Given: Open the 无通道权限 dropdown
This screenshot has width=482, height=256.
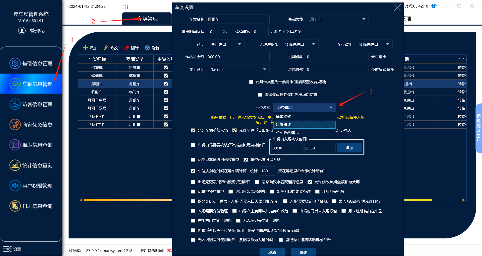Looking at the screenshot, I should (300, 44).
